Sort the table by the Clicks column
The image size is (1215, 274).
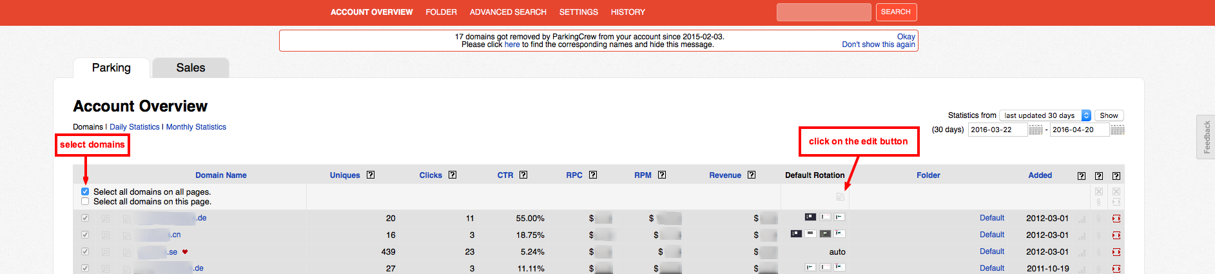click(x=430, y=175)
